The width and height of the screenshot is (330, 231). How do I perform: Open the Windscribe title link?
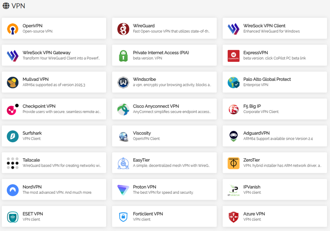click(144, 79)
